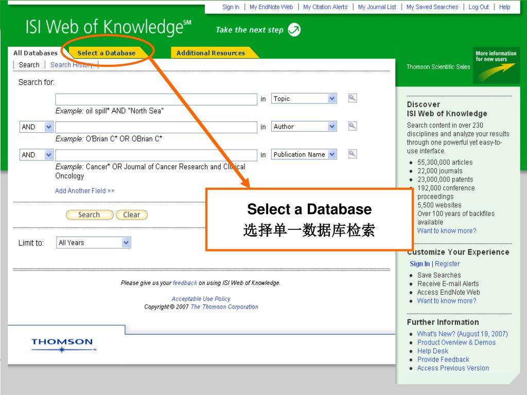
Task: Open the AND operator dropdown on the Author row
Action: [x=37, y=127]
